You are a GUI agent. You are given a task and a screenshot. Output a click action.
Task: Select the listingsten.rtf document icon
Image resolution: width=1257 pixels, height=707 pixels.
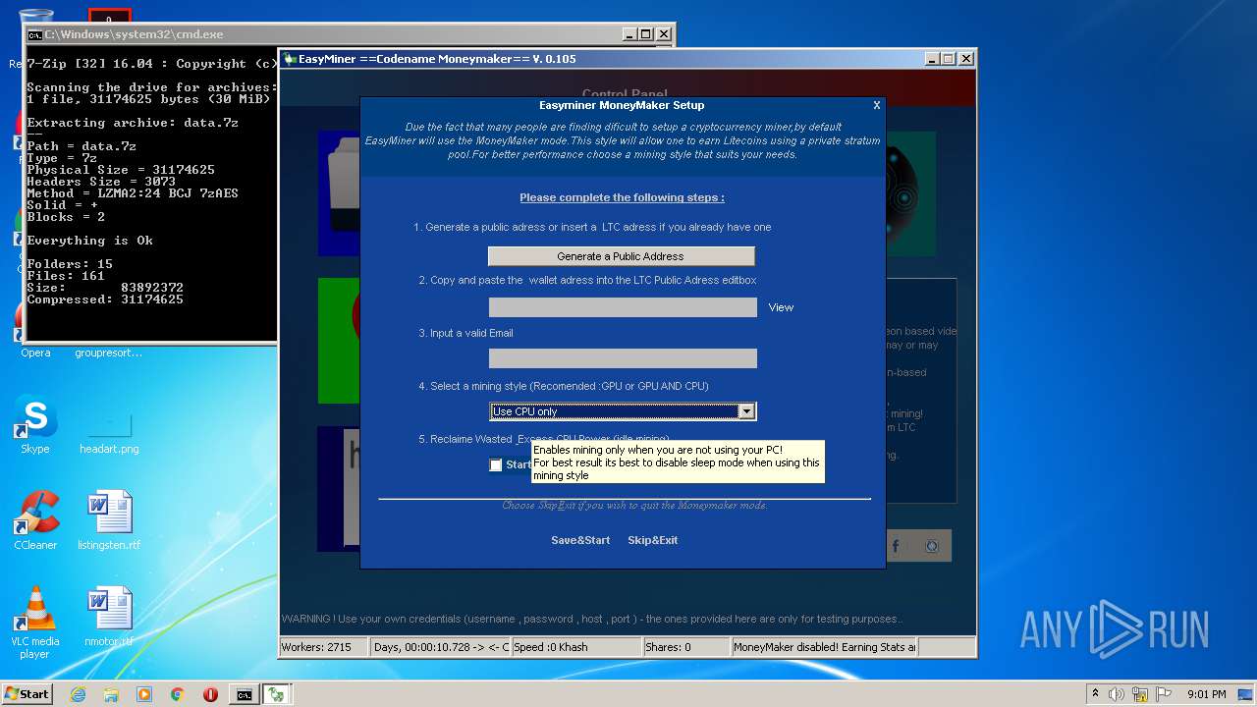(109, 520)
